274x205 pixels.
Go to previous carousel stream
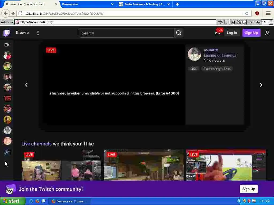(26, 85)
